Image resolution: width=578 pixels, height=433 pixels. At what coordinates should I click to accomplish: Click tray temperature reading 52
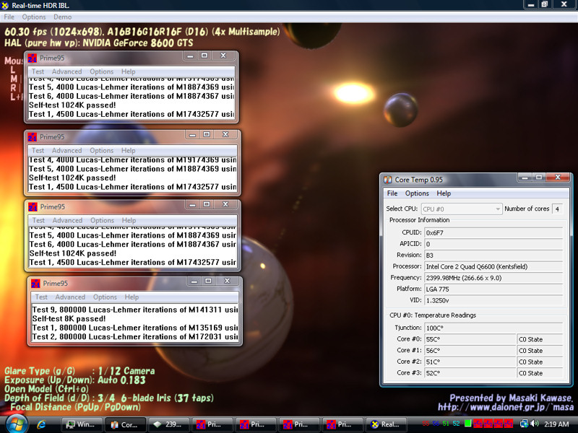click(456, 424)
